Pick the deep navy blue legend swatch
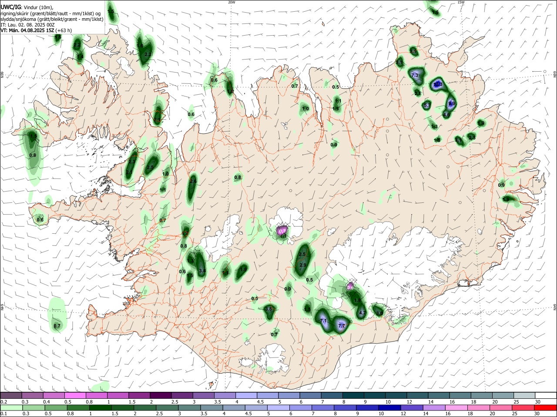The width and height of the screenshot is (557, 417). click(389, 408)
